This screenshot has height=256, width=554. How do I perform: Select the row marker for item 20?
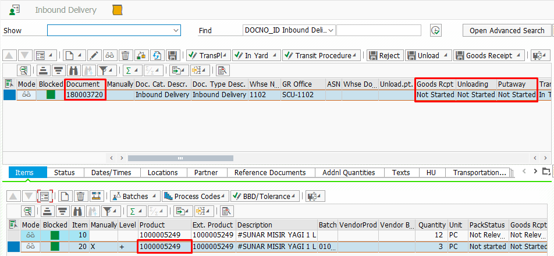click(x=9, y=247)
